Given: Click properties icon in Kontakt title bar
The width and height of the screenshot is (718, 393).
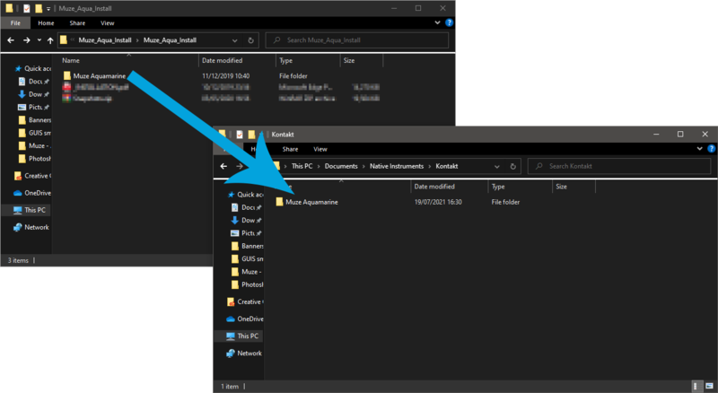Looking at the screenshot, I should tap(240, 135).
